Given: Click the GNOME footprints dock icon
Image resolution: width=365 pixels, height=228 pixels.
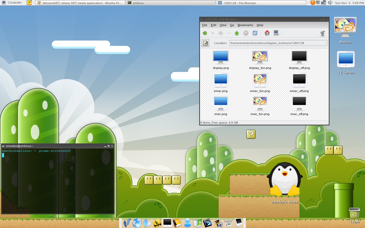Looking at the screenshot, I should pyautogui.click(x=127, y=223).
